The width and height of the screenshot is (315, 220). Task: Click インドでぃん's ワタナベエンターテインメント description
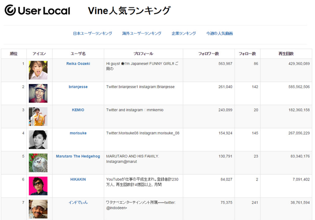pyautogui.click(x=141, y=205)
